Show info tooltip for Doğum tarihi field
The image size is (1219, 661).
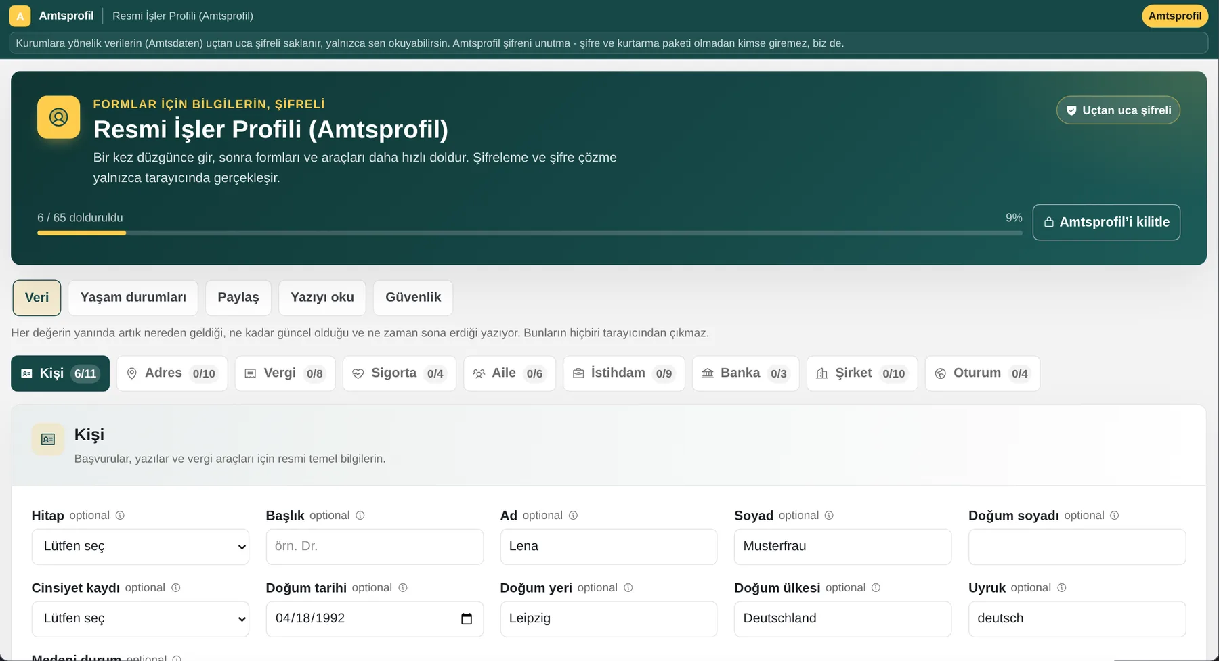pos(403,588)
